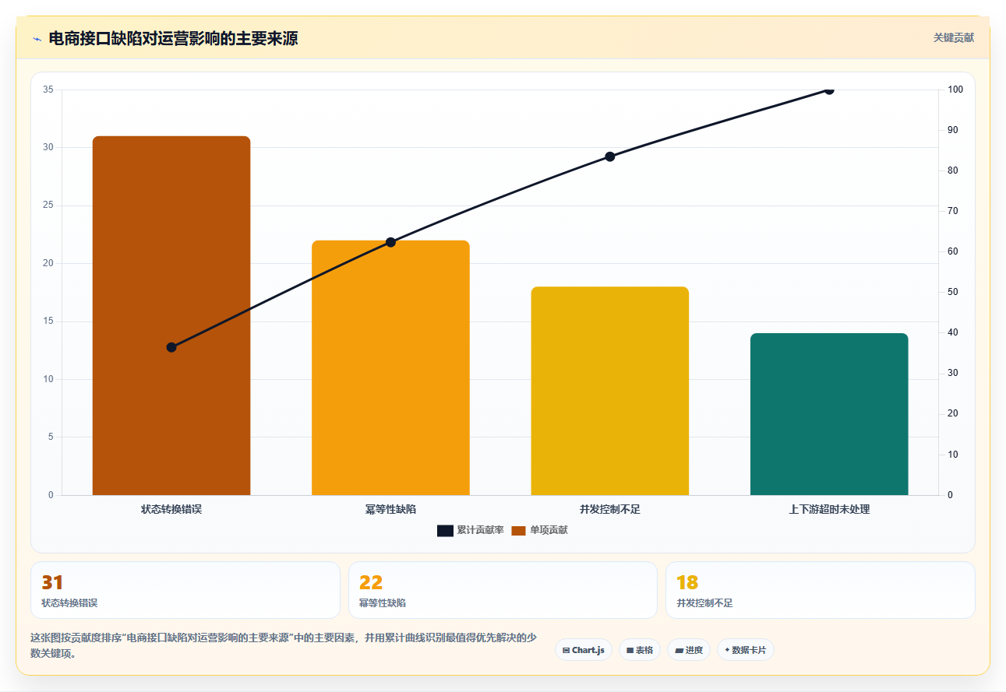Click the 单项贡献 legend text

click(x=549, y=530)
